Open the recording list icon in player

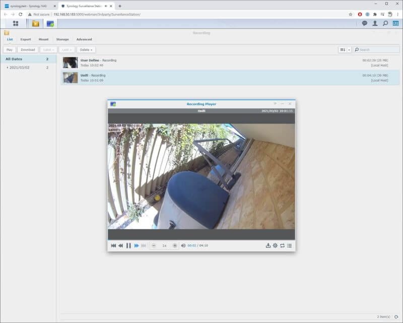click(289, 245)
